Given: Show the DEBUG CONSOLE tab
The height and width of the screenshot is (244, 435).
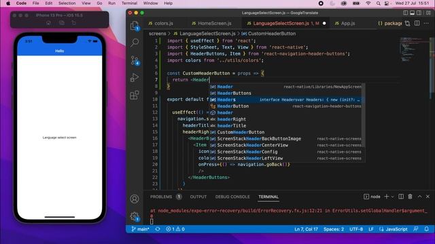Looking at the screenshot, I should click(232, 197).
